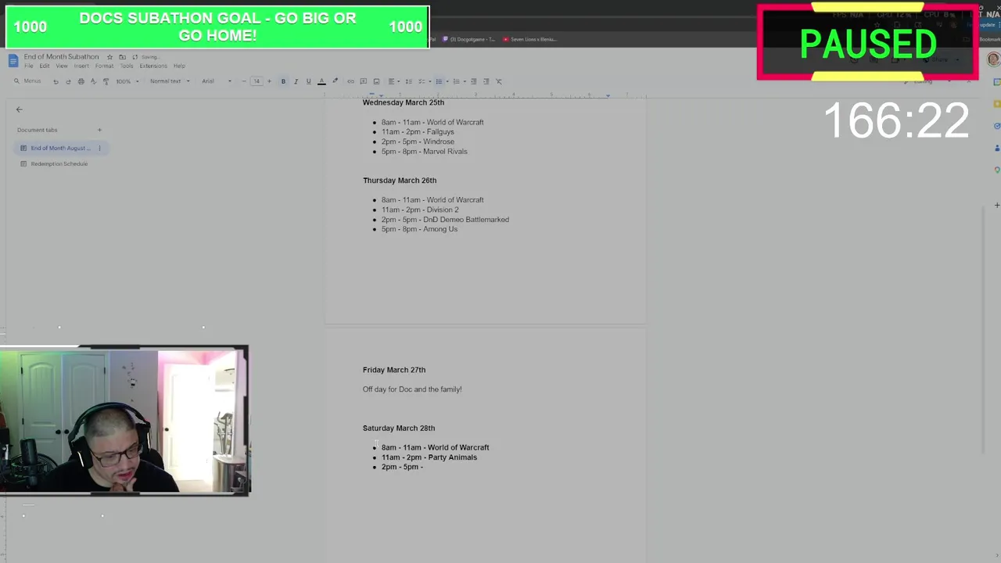Click the '11am - 2pm - Fallguys' line
The height and width of the screenshot is (563, 1001).
418,132
